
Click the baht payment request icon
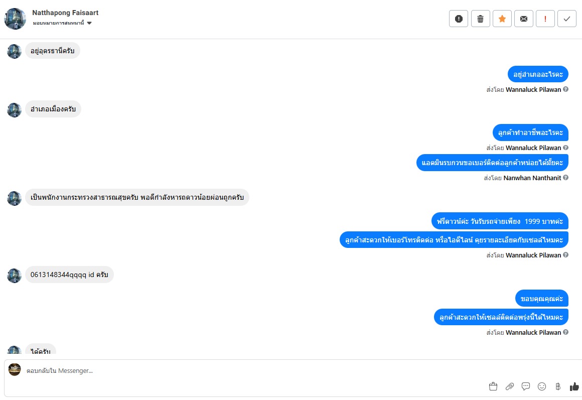point(558,386)
